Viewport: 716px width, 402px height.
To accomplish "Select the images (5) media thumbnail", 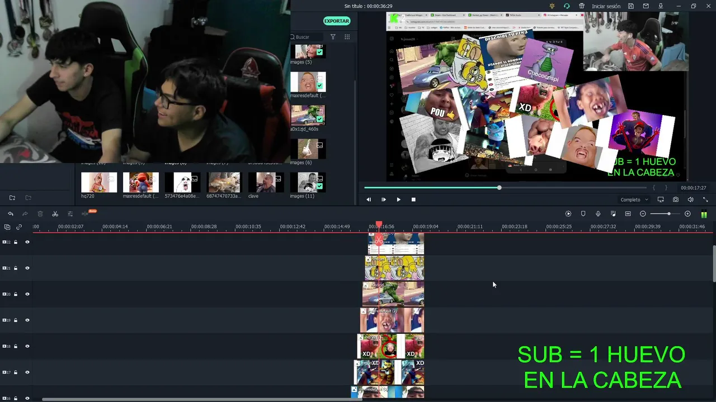I will click(x=308, y=51).
